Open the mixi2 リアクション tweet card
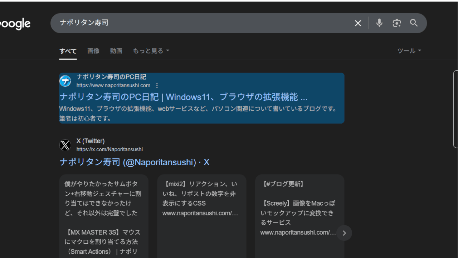Screen dimensions: 458x258 click(202, 216)
